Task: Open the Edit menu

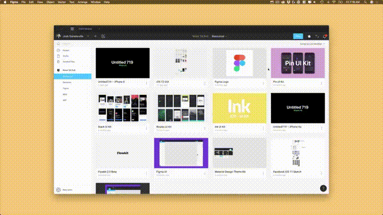Action: pyautogui.click(x=31, y=2)
